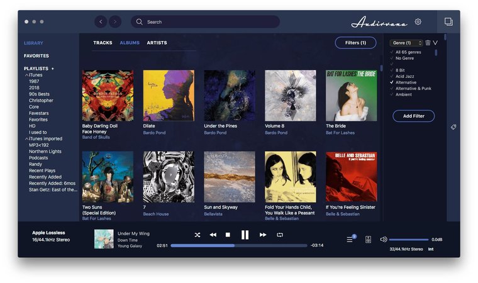
Task: Open artist link Bardo Pond under Dilate
Action: (x=154, y=133)
